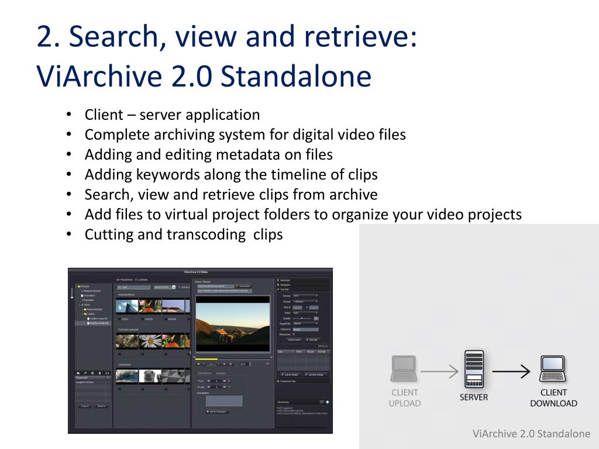Click the Clip column header in batch table
The height and width of the screenshot is (449, 599).
(285, 351)
